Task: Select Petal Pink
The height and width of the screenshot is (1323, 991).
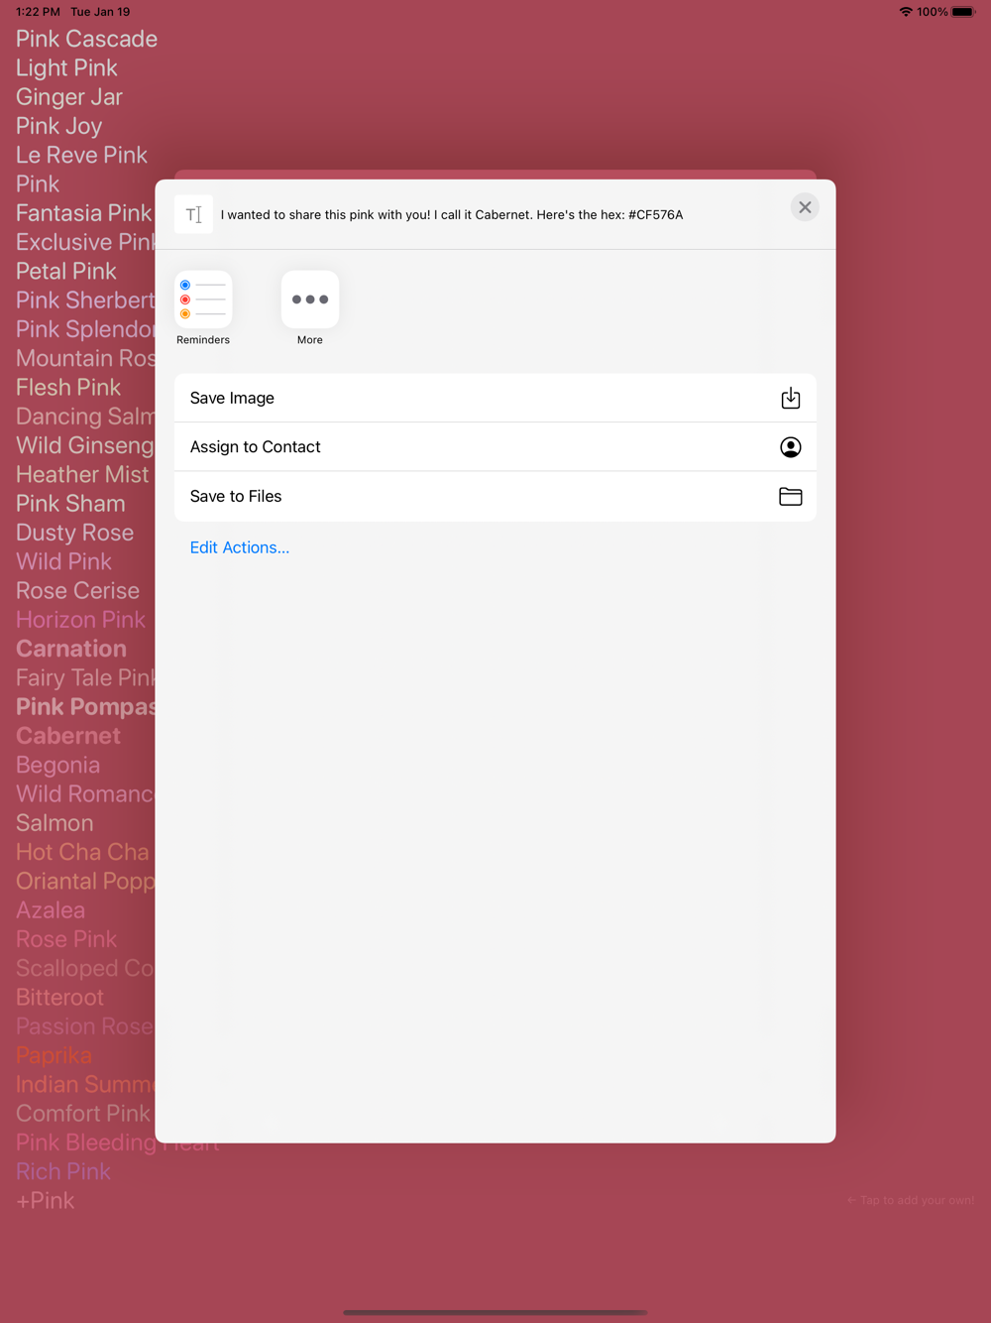Action: pyautogui.click(x=65, y=271)
